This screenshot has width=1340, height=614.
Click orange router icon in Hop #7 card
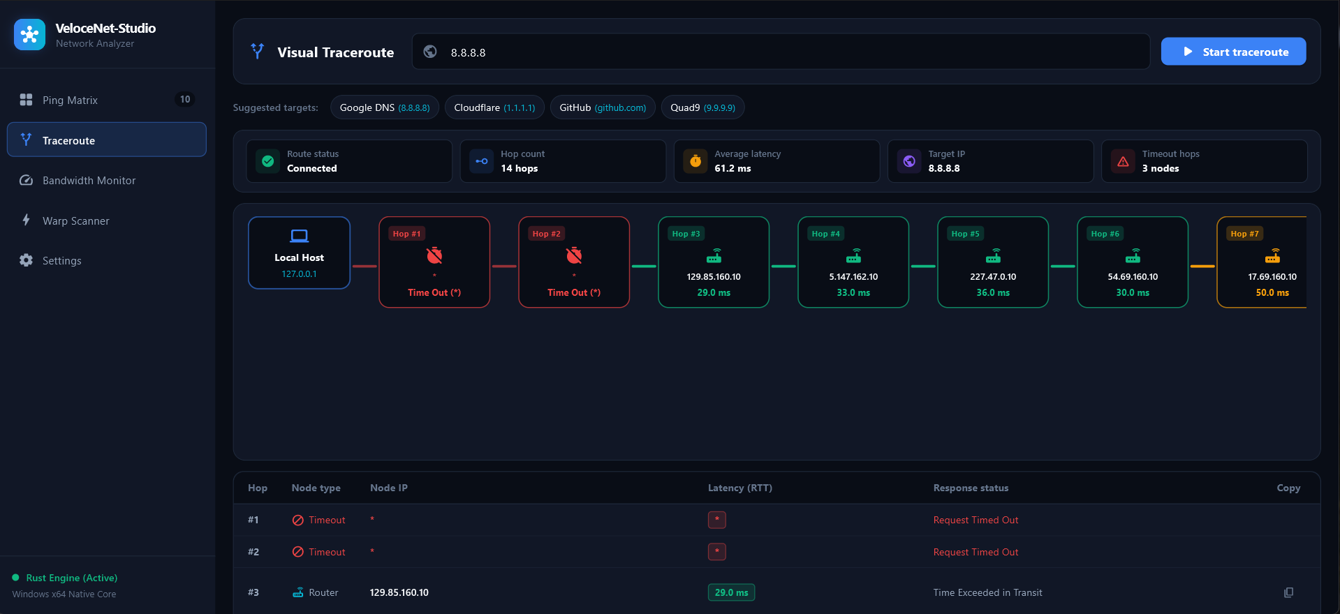[1272, 255]
